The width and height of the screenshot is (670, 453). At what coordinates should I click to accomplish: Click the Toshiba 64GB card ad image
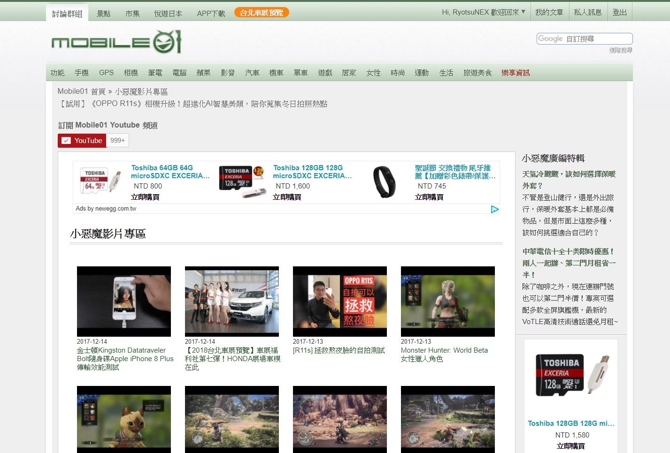(101, 180)
